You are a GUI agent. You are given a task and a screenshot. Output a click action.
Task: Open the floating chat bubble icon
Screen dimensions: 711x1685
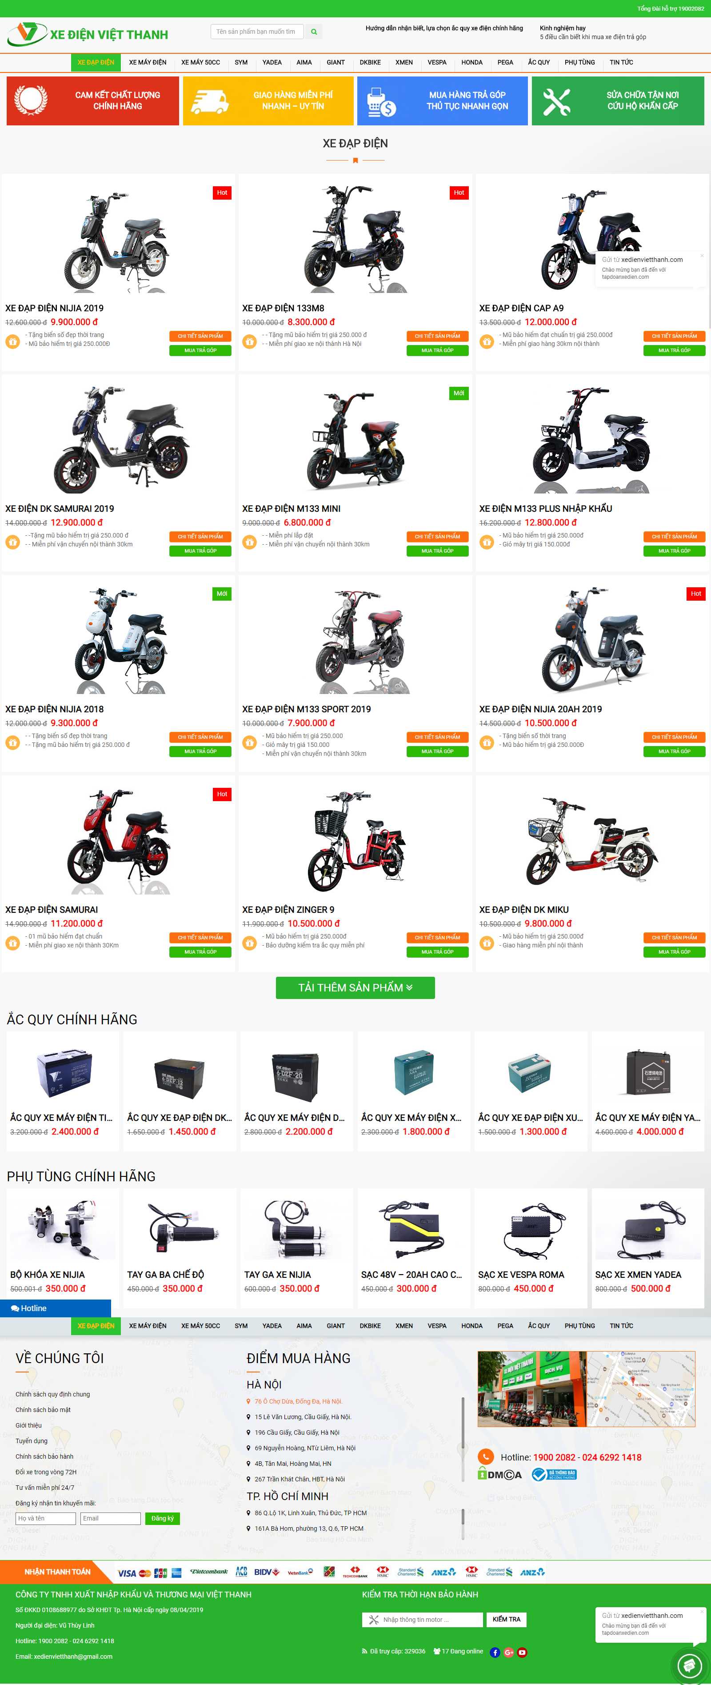click(688, 1664)
